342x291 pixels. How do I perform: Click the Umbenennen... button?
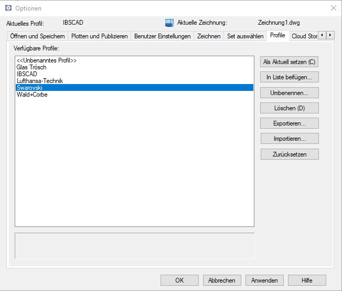click(x=289, y=93)
